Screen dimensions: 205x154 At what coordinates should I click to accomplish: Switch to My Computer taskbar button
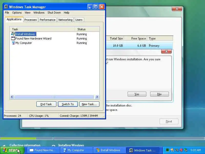(x=76, y=150)
